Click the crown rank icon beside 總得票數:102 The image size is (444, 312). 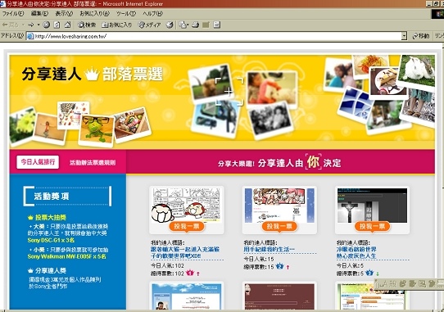pos(189,273)
